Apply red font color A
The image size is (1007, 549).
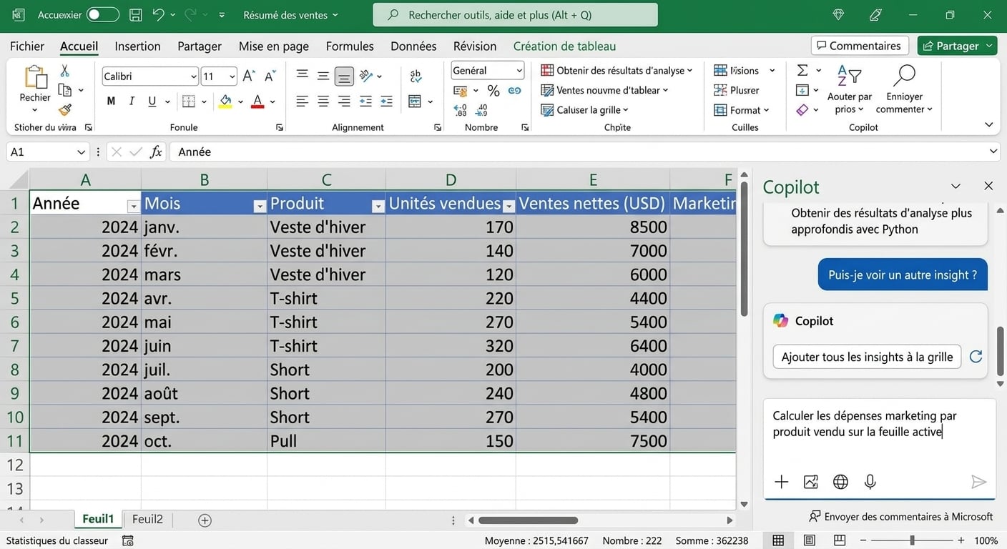(x=257, y=102)
